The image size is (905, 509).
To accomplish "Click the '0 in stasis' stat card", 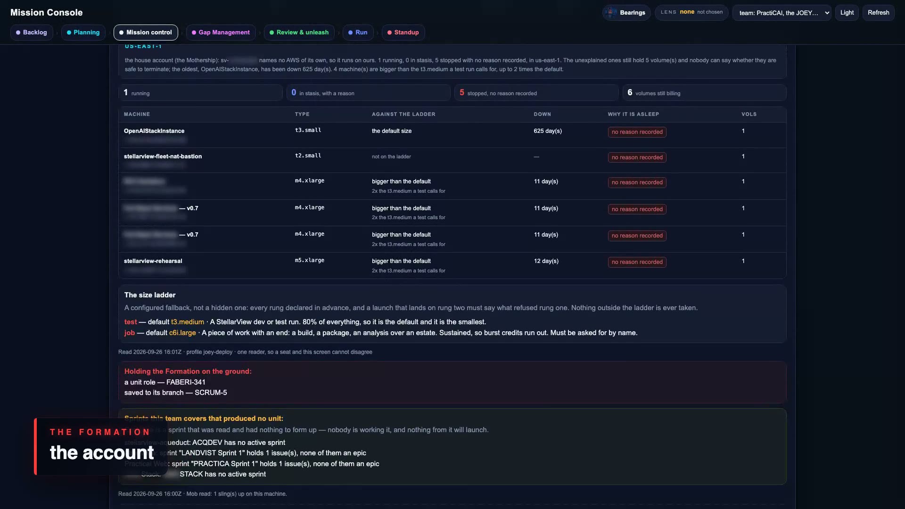I will [x=368, y=93].
